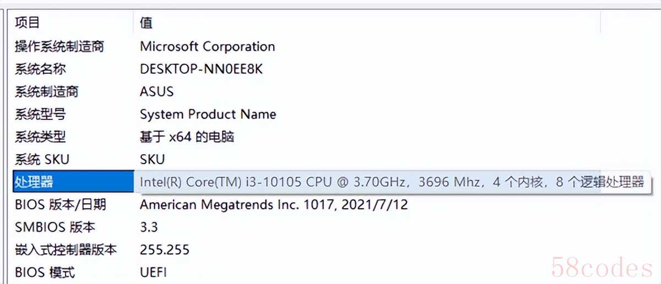Image resolution: width=661 pixels, height=284 pixels.
Task: Select the 系统类型 row label
Action: click(x=40, y=136)
